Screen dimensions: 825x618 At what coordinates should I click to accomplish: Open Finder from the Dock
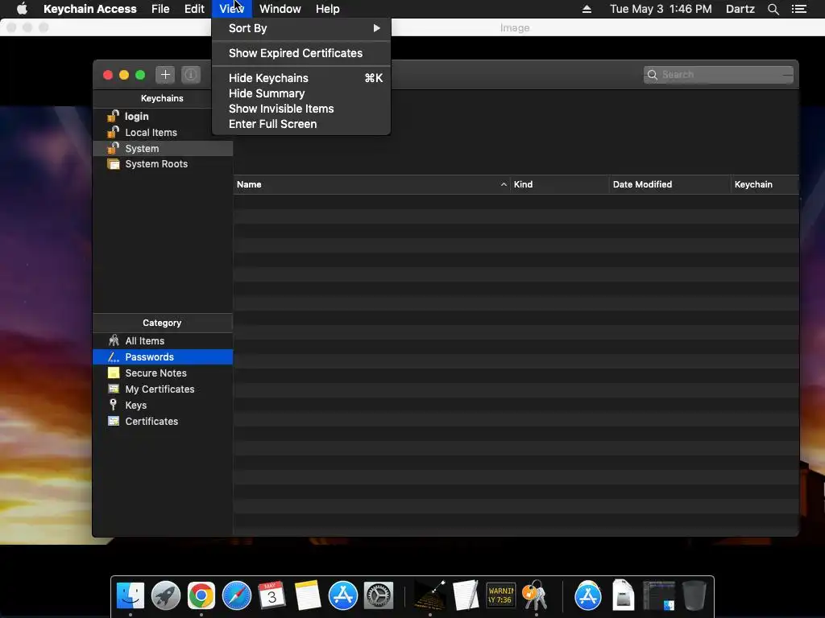tap(131, 595)
